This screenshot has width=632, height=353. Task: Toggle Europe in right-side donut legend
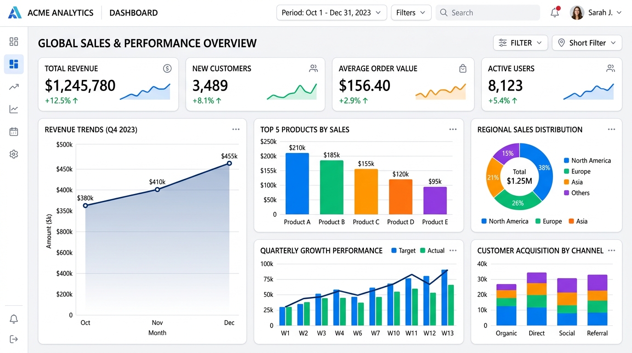577,171
